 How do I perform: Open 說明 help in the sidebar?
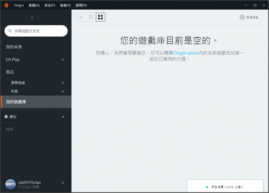pos(10,129)
